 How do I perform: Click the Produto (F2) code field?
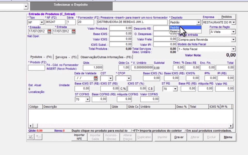click(x=36, y=68)
